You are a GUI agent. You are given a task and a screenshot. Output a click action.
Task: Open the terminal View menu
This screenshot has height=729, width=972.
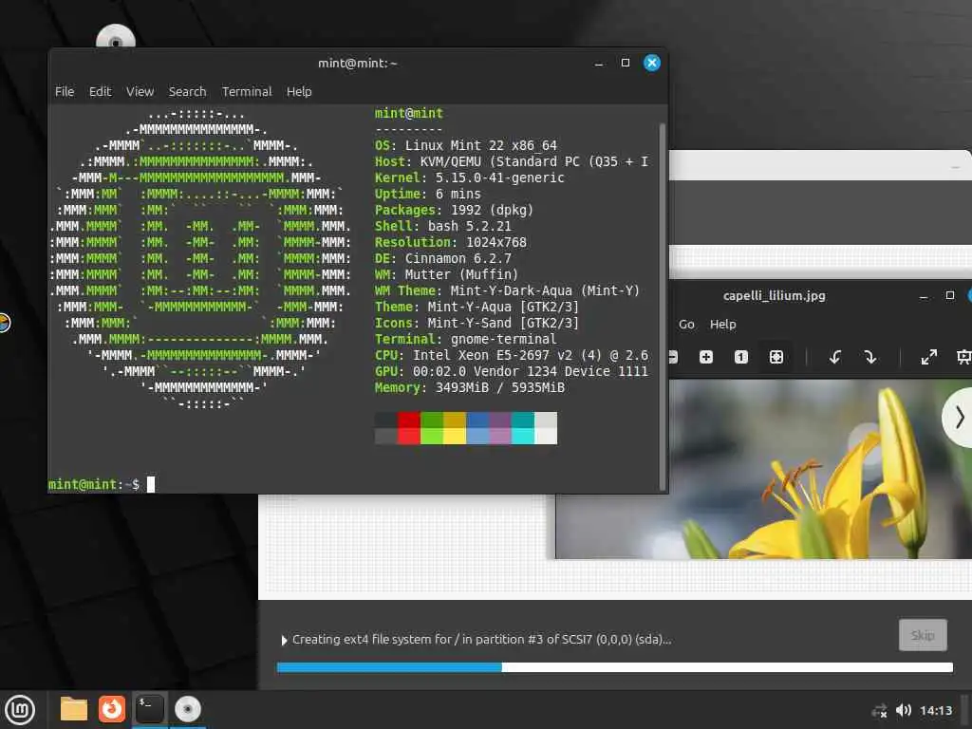[x=140, y=92]
